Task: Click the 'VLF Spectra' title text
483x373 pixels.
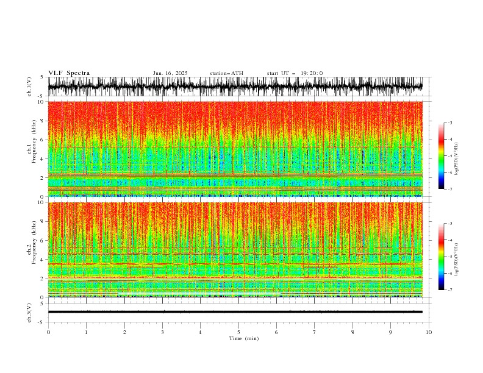Action: [69, 73]
